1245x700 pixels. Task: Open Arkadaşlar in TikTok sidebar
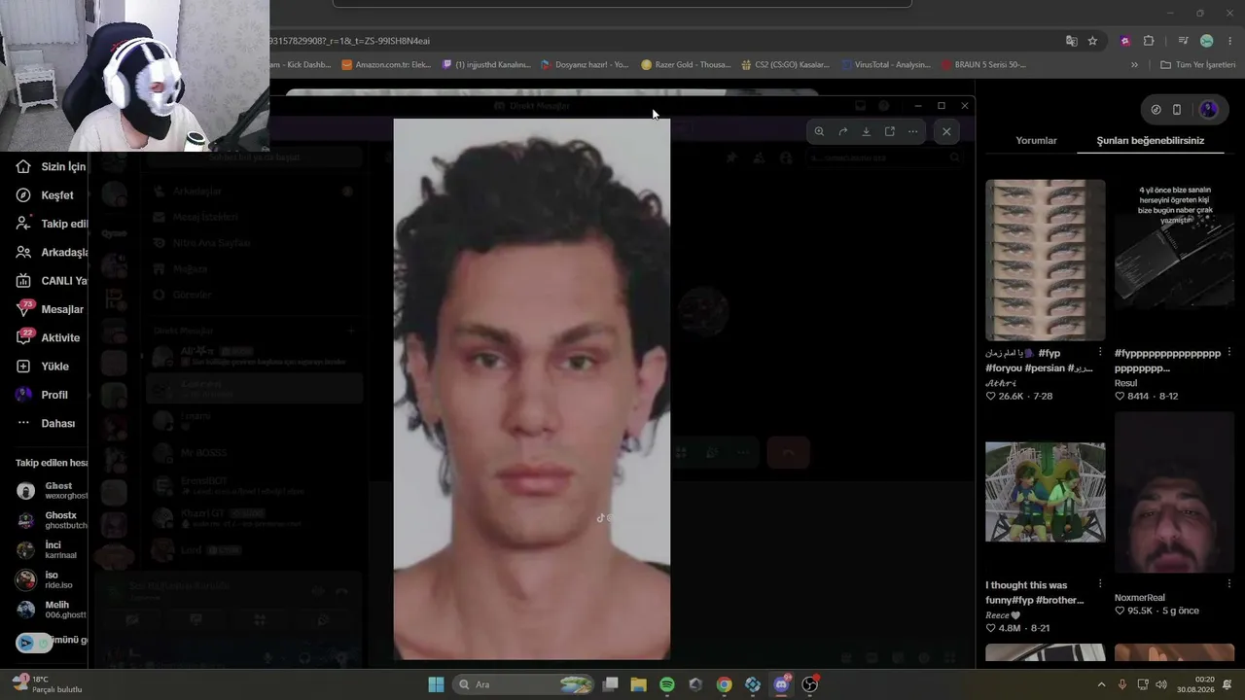click(x=51, y=252)
